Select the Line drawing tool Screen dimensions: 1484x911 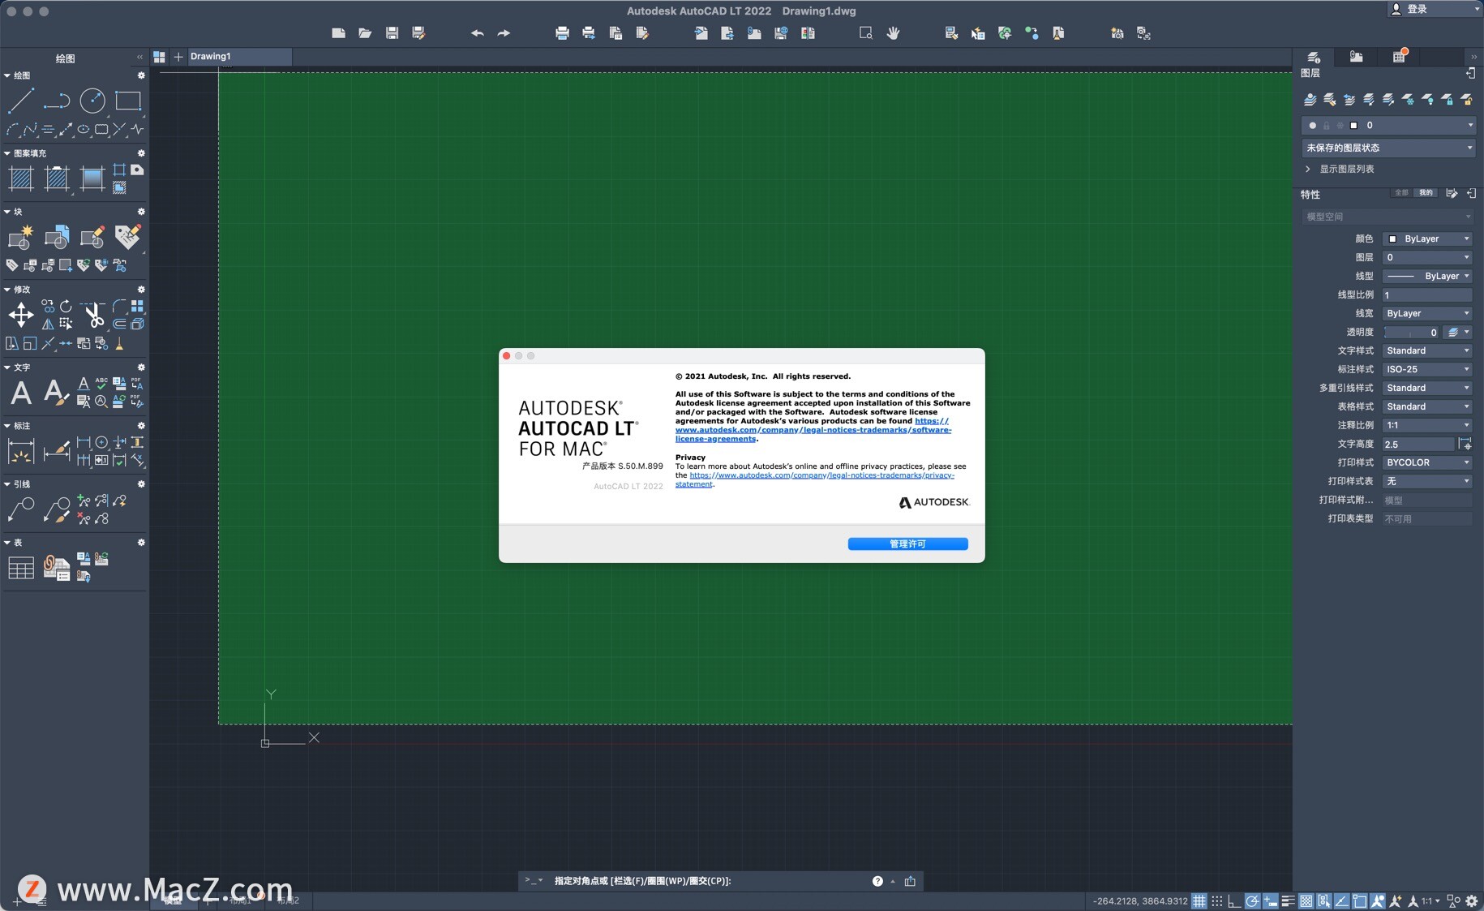[x=20, y=101]
